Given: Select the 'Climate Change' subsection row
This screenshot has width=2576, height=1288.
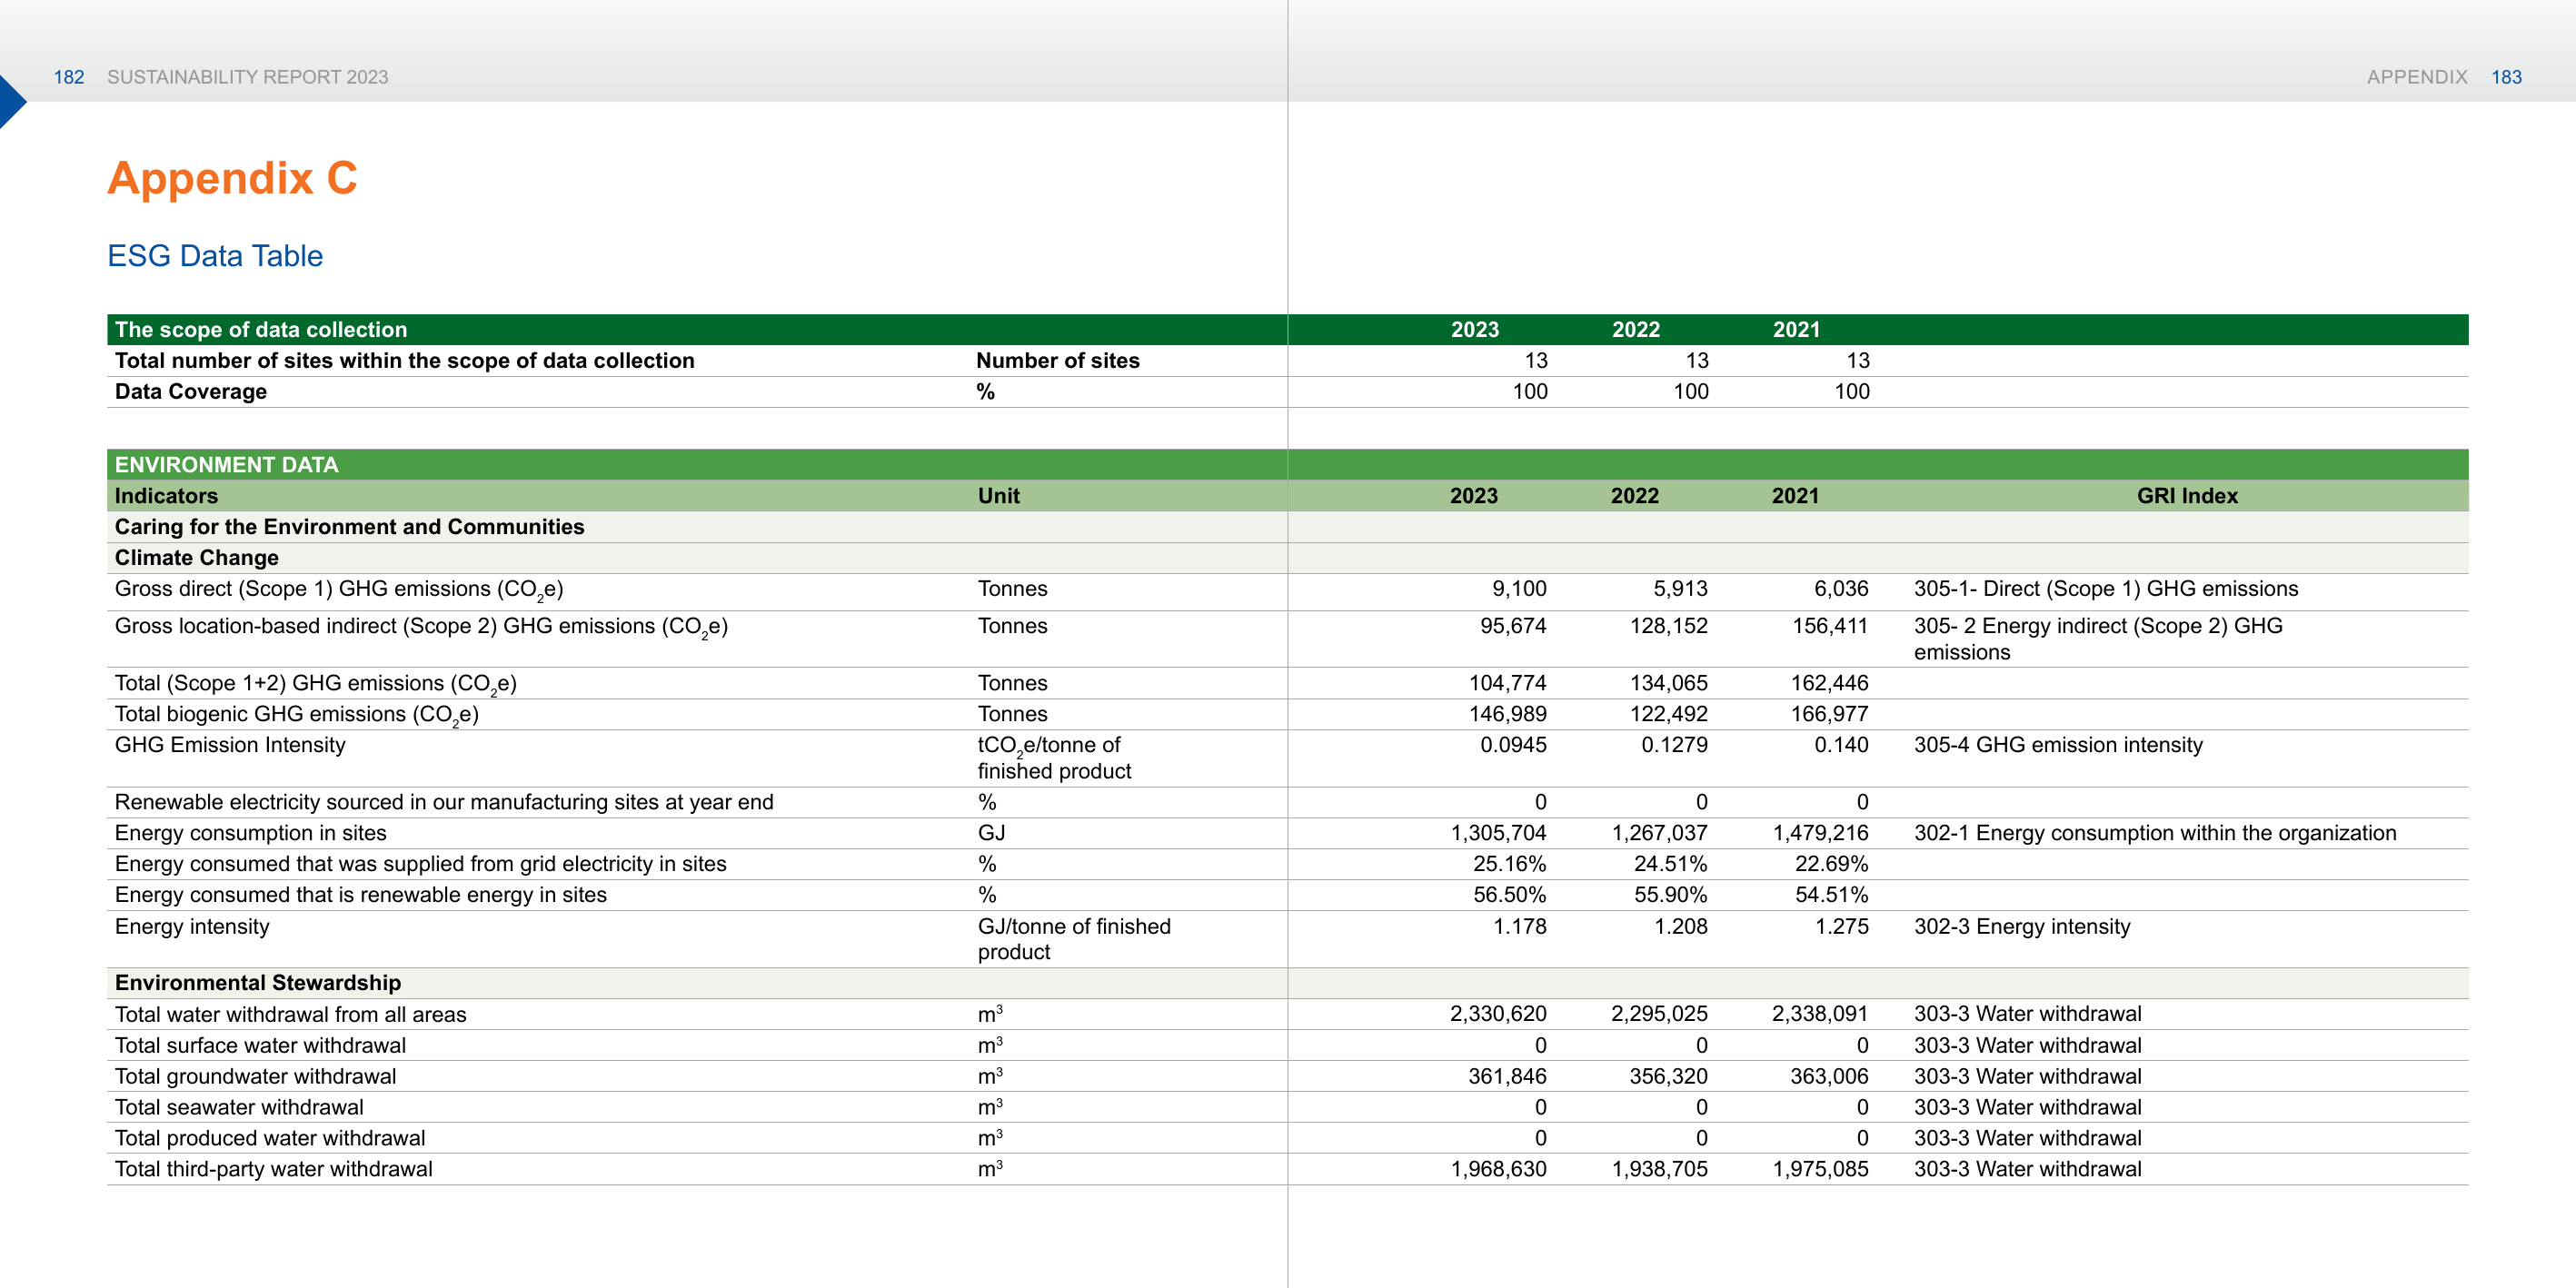Looking at the screenshot, I should [1288, 558].
